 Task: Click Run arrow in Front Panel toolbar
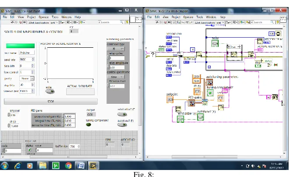[12, 22]
